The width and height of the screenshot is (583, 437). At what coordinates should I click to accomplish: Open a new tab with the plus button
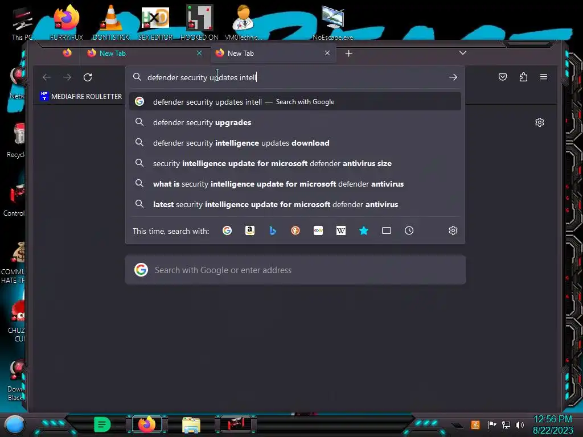tap(349, 53)
